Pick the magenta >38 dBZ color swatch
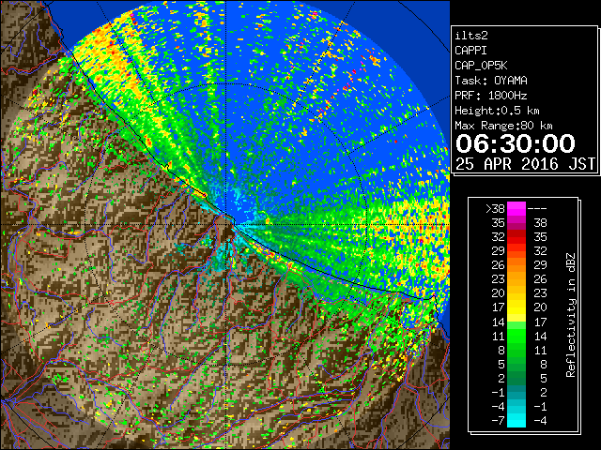This screenshot has height=450, width=601. click(516, 209)
